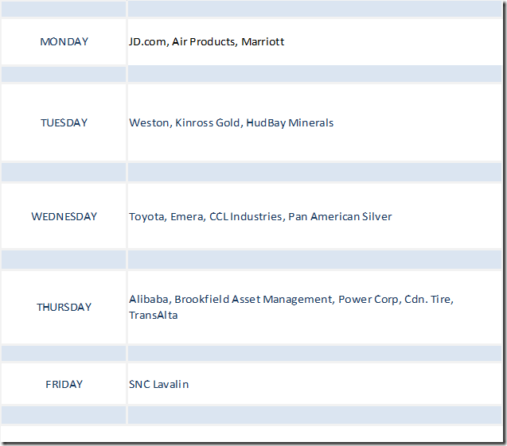Click Alibaba in the Thursday row
Image resolution: width=507 pixels, height=446 pixels.
pyautogui.click(x=149, y=299)
